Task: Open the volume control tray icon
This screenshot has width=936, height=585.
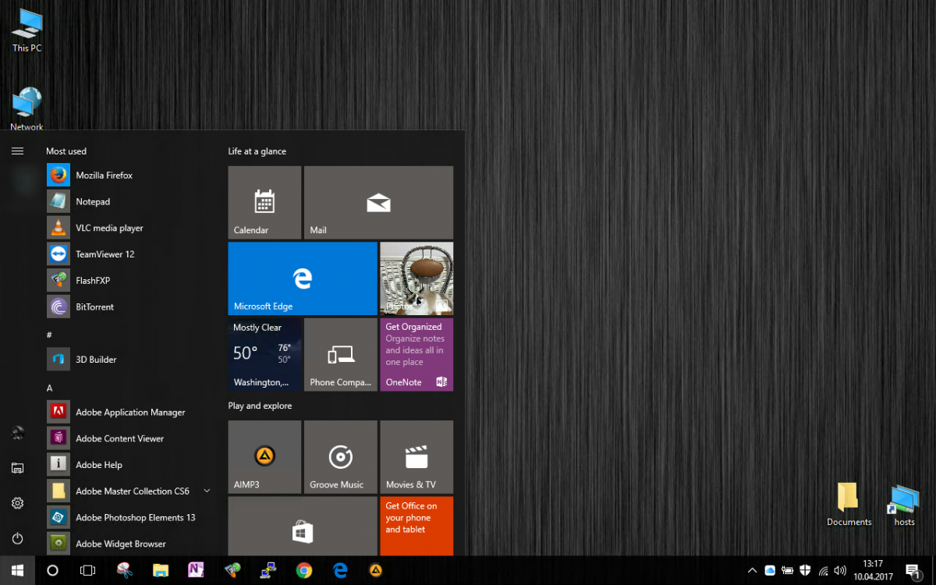Action: pos(841,570)
